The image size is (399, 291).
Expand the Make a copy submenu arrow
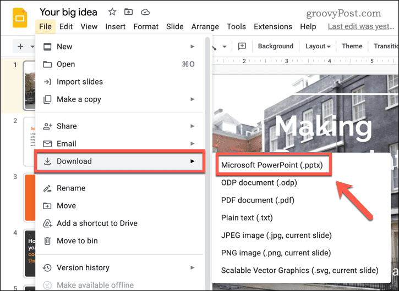pyautogui.click(x=193, y=99)
